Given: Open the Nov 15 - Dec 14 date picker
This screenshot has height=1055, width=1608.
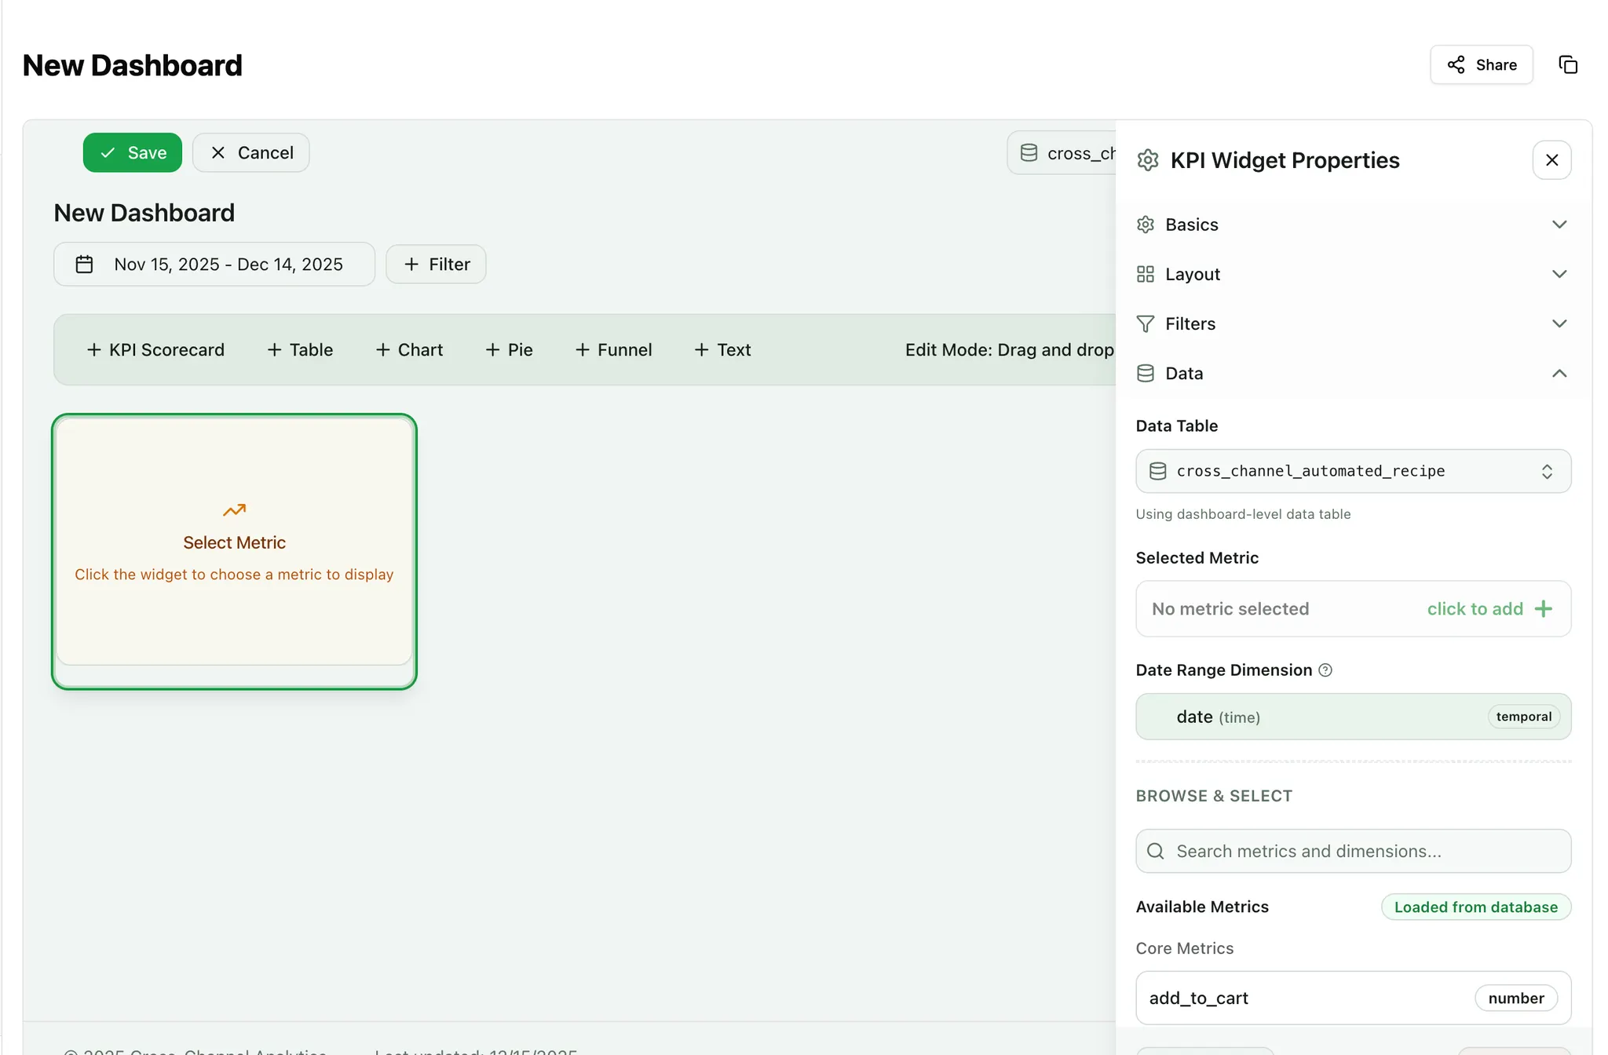Looking at the screenshot, I should click(x=214, y=265).
